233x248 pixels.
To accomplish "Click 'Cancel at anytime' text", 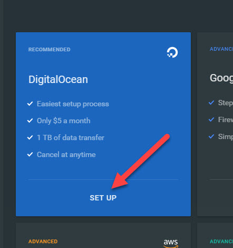I will 66,154.
